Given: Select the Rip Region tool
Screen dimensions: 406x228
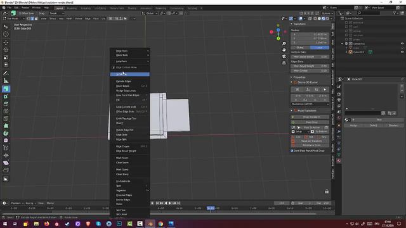Looking at the screenshot, I should point(6,170).
